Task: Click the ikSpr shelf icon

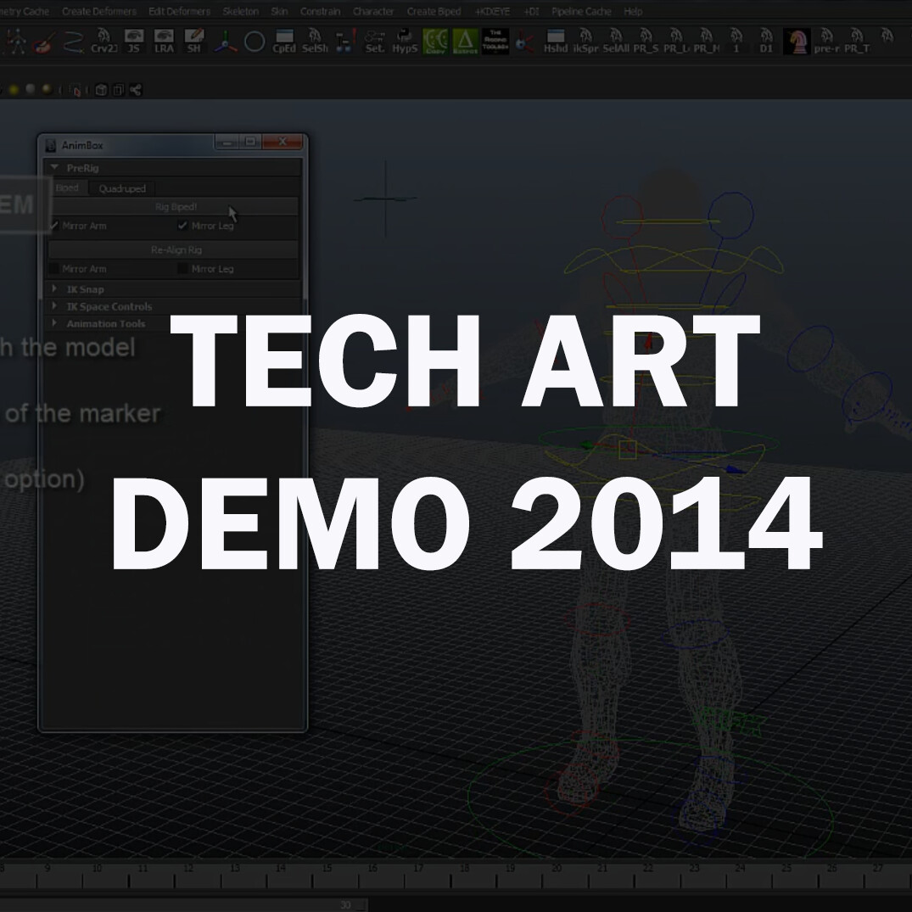Action: point(585,40)
